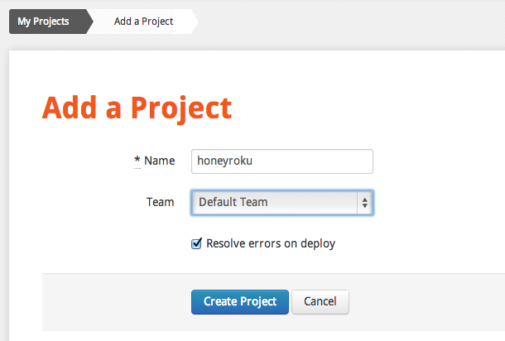
Task: Click the project Name input field
Action: 281,161
